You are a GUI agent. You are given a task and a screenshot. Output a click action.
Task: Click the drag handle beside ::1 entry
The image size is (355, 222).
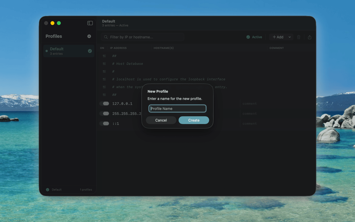coord(104,123)
